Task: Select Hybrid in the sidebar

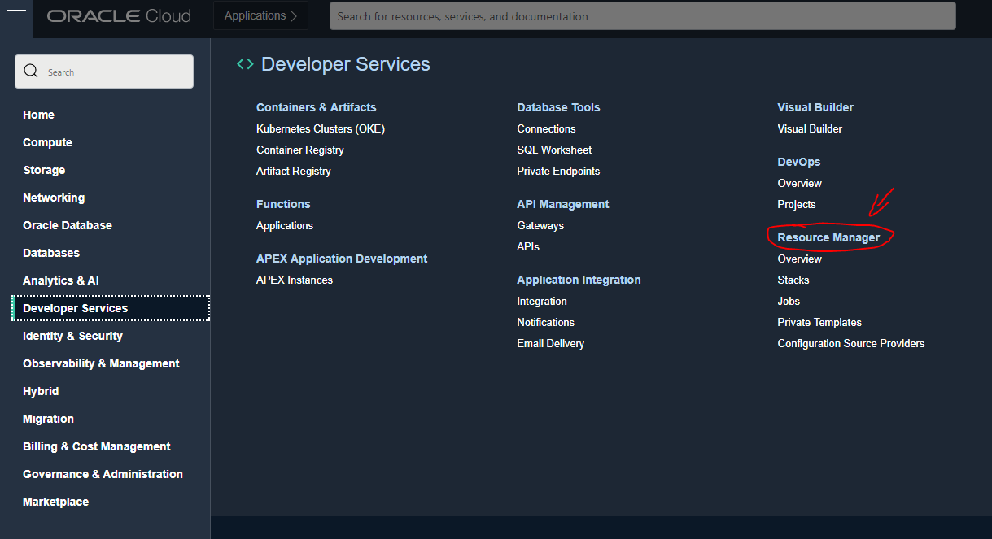Action: (41, 391)
